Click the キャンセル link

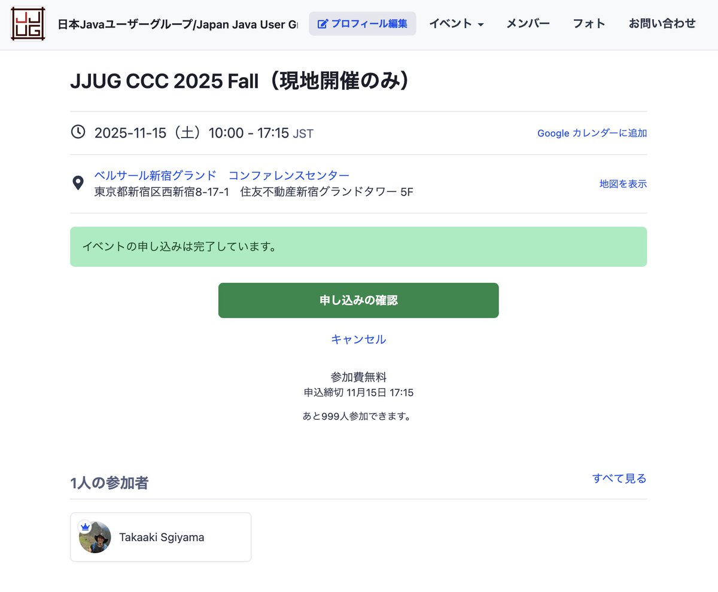point(358,339)
